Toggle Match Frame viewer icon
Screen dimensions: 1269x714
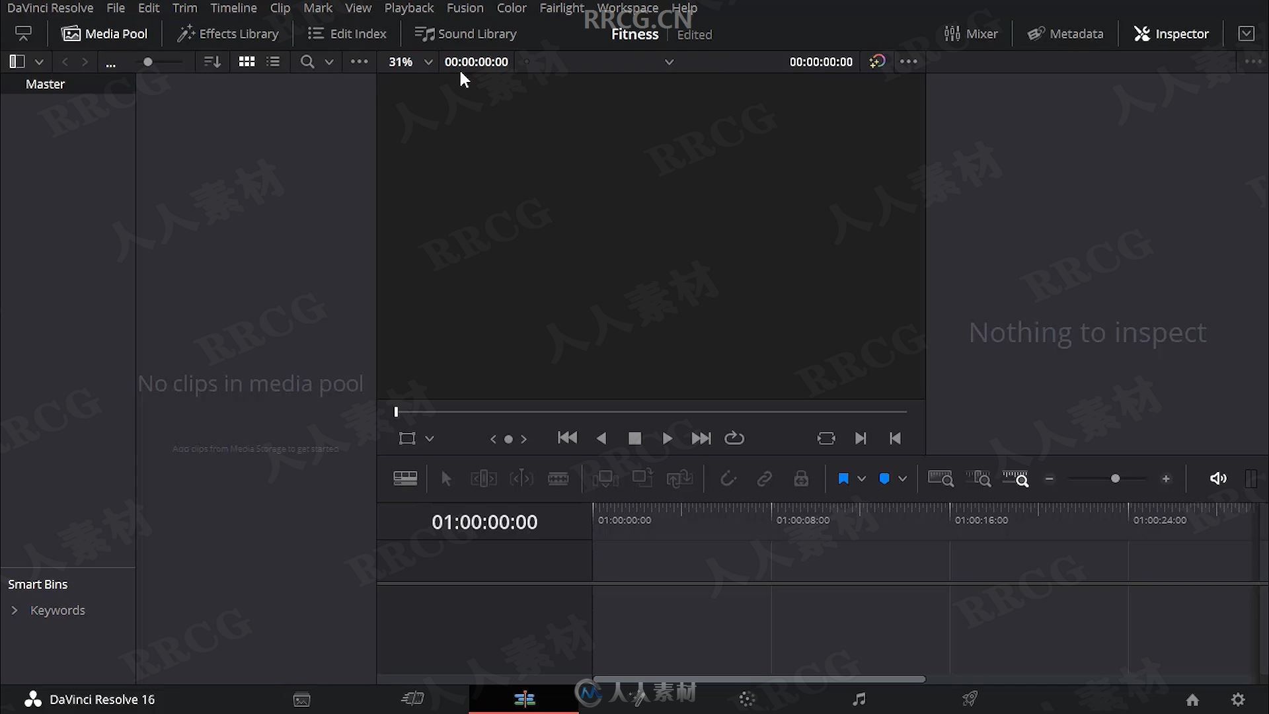pyautogui.click(x=826, y=438)
